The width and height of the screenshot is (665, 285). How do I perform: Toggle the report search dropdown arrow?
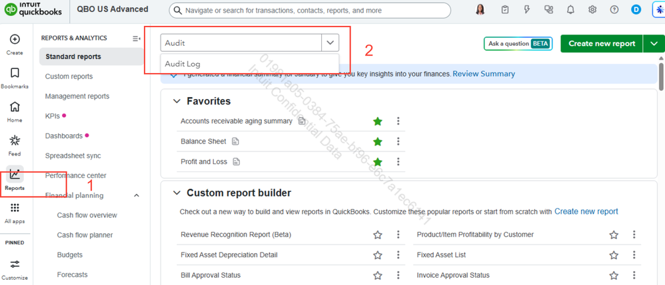pos(331,43)
